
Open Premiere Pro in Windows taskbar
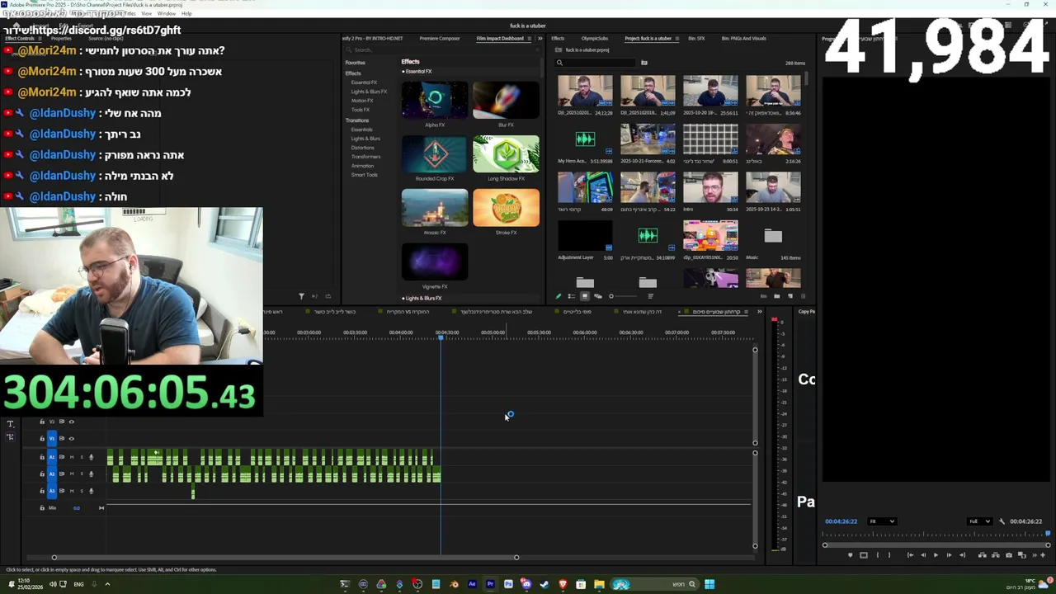pyautogui.click(x=490, y=585)
